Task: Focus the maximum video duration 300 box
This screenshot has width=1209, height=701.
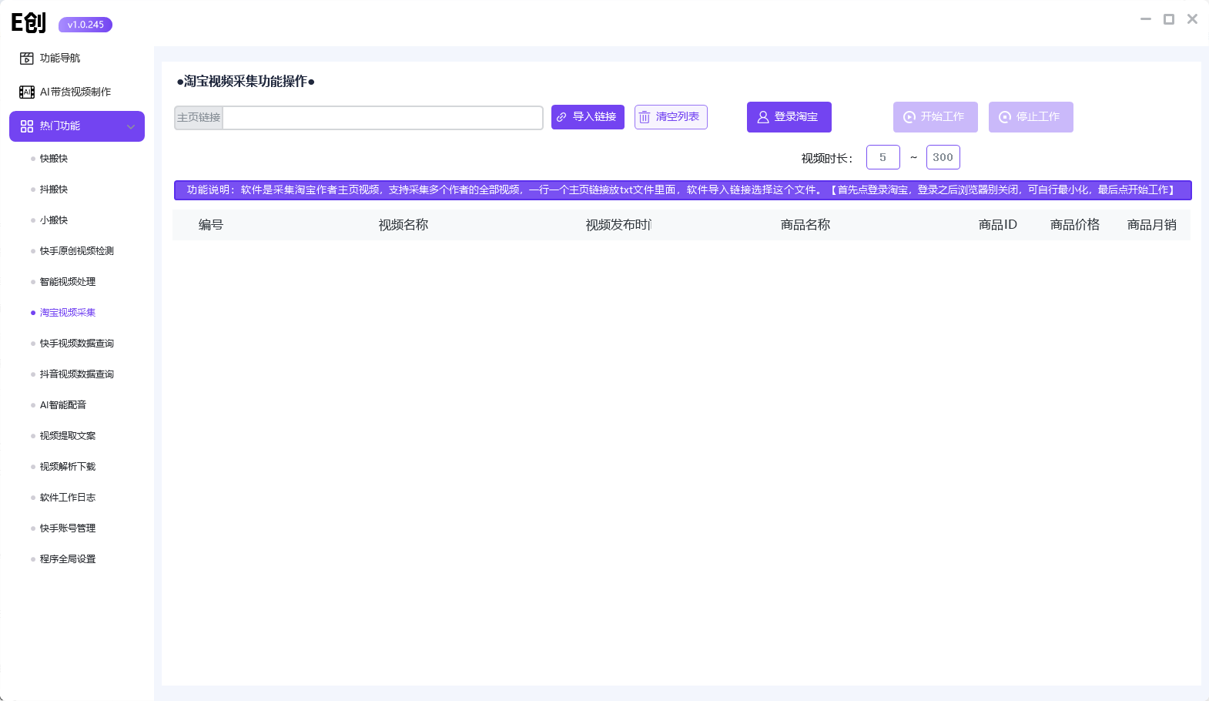Action: [x=943, y=157]
